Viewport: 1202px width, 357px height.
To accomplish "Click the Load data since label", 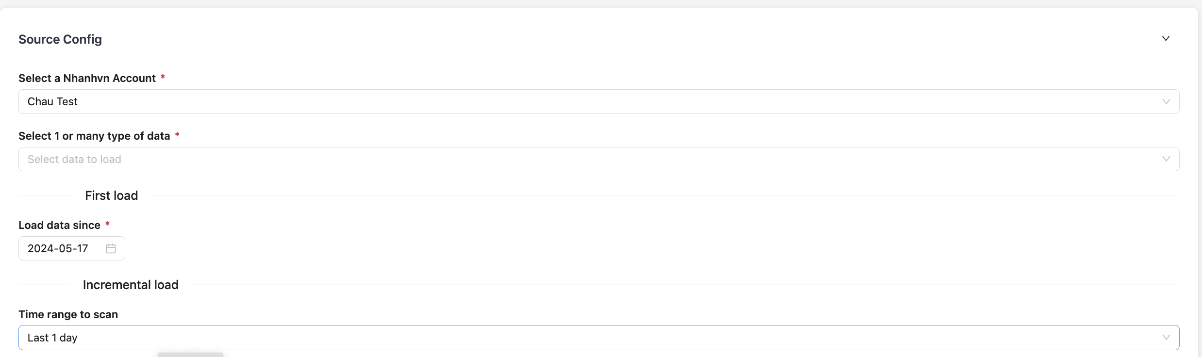I will pos(59,225).
